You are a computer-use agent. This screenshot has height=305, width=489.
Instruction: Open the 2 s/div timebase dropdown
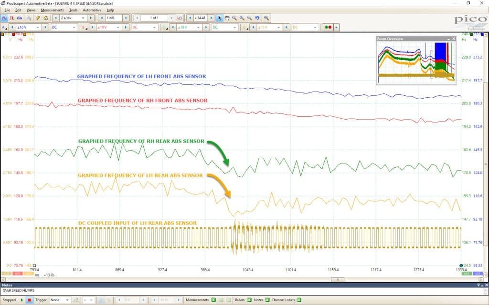click(73, 18)
